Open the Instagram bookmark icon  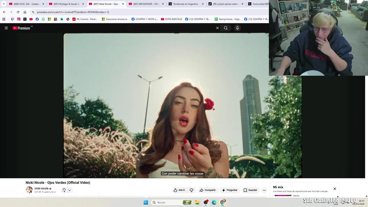[x=19, y=19]
